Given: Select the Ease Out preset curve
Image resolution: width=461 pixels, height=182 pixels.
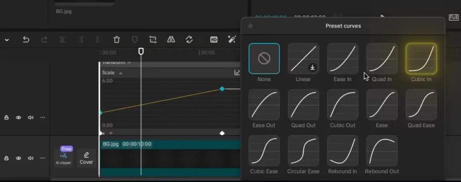Looking at the screenshot, I should pyautogui.click(x=264, y=104).
